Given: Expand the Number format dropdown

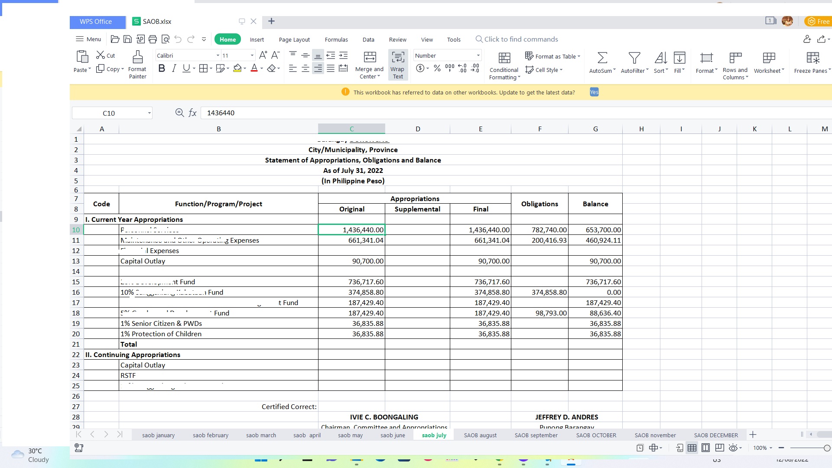Looking at the screenshot, I should point(478,55).
